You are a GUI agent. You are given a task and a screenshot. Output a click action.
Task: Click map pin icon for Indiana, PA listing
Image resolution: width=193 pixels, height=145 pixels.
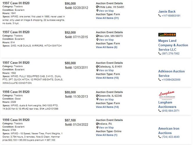click(97, 127)
